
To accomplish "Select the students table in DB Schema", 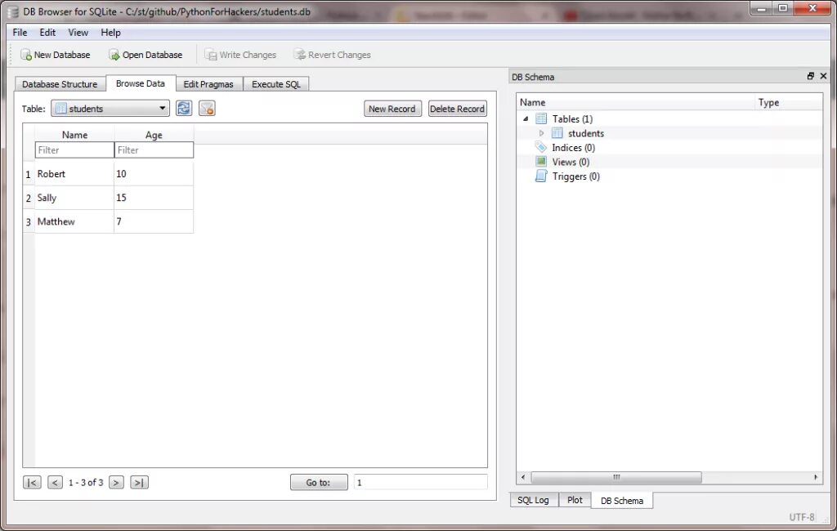I will pyautogui.click(x=585, y=133).
